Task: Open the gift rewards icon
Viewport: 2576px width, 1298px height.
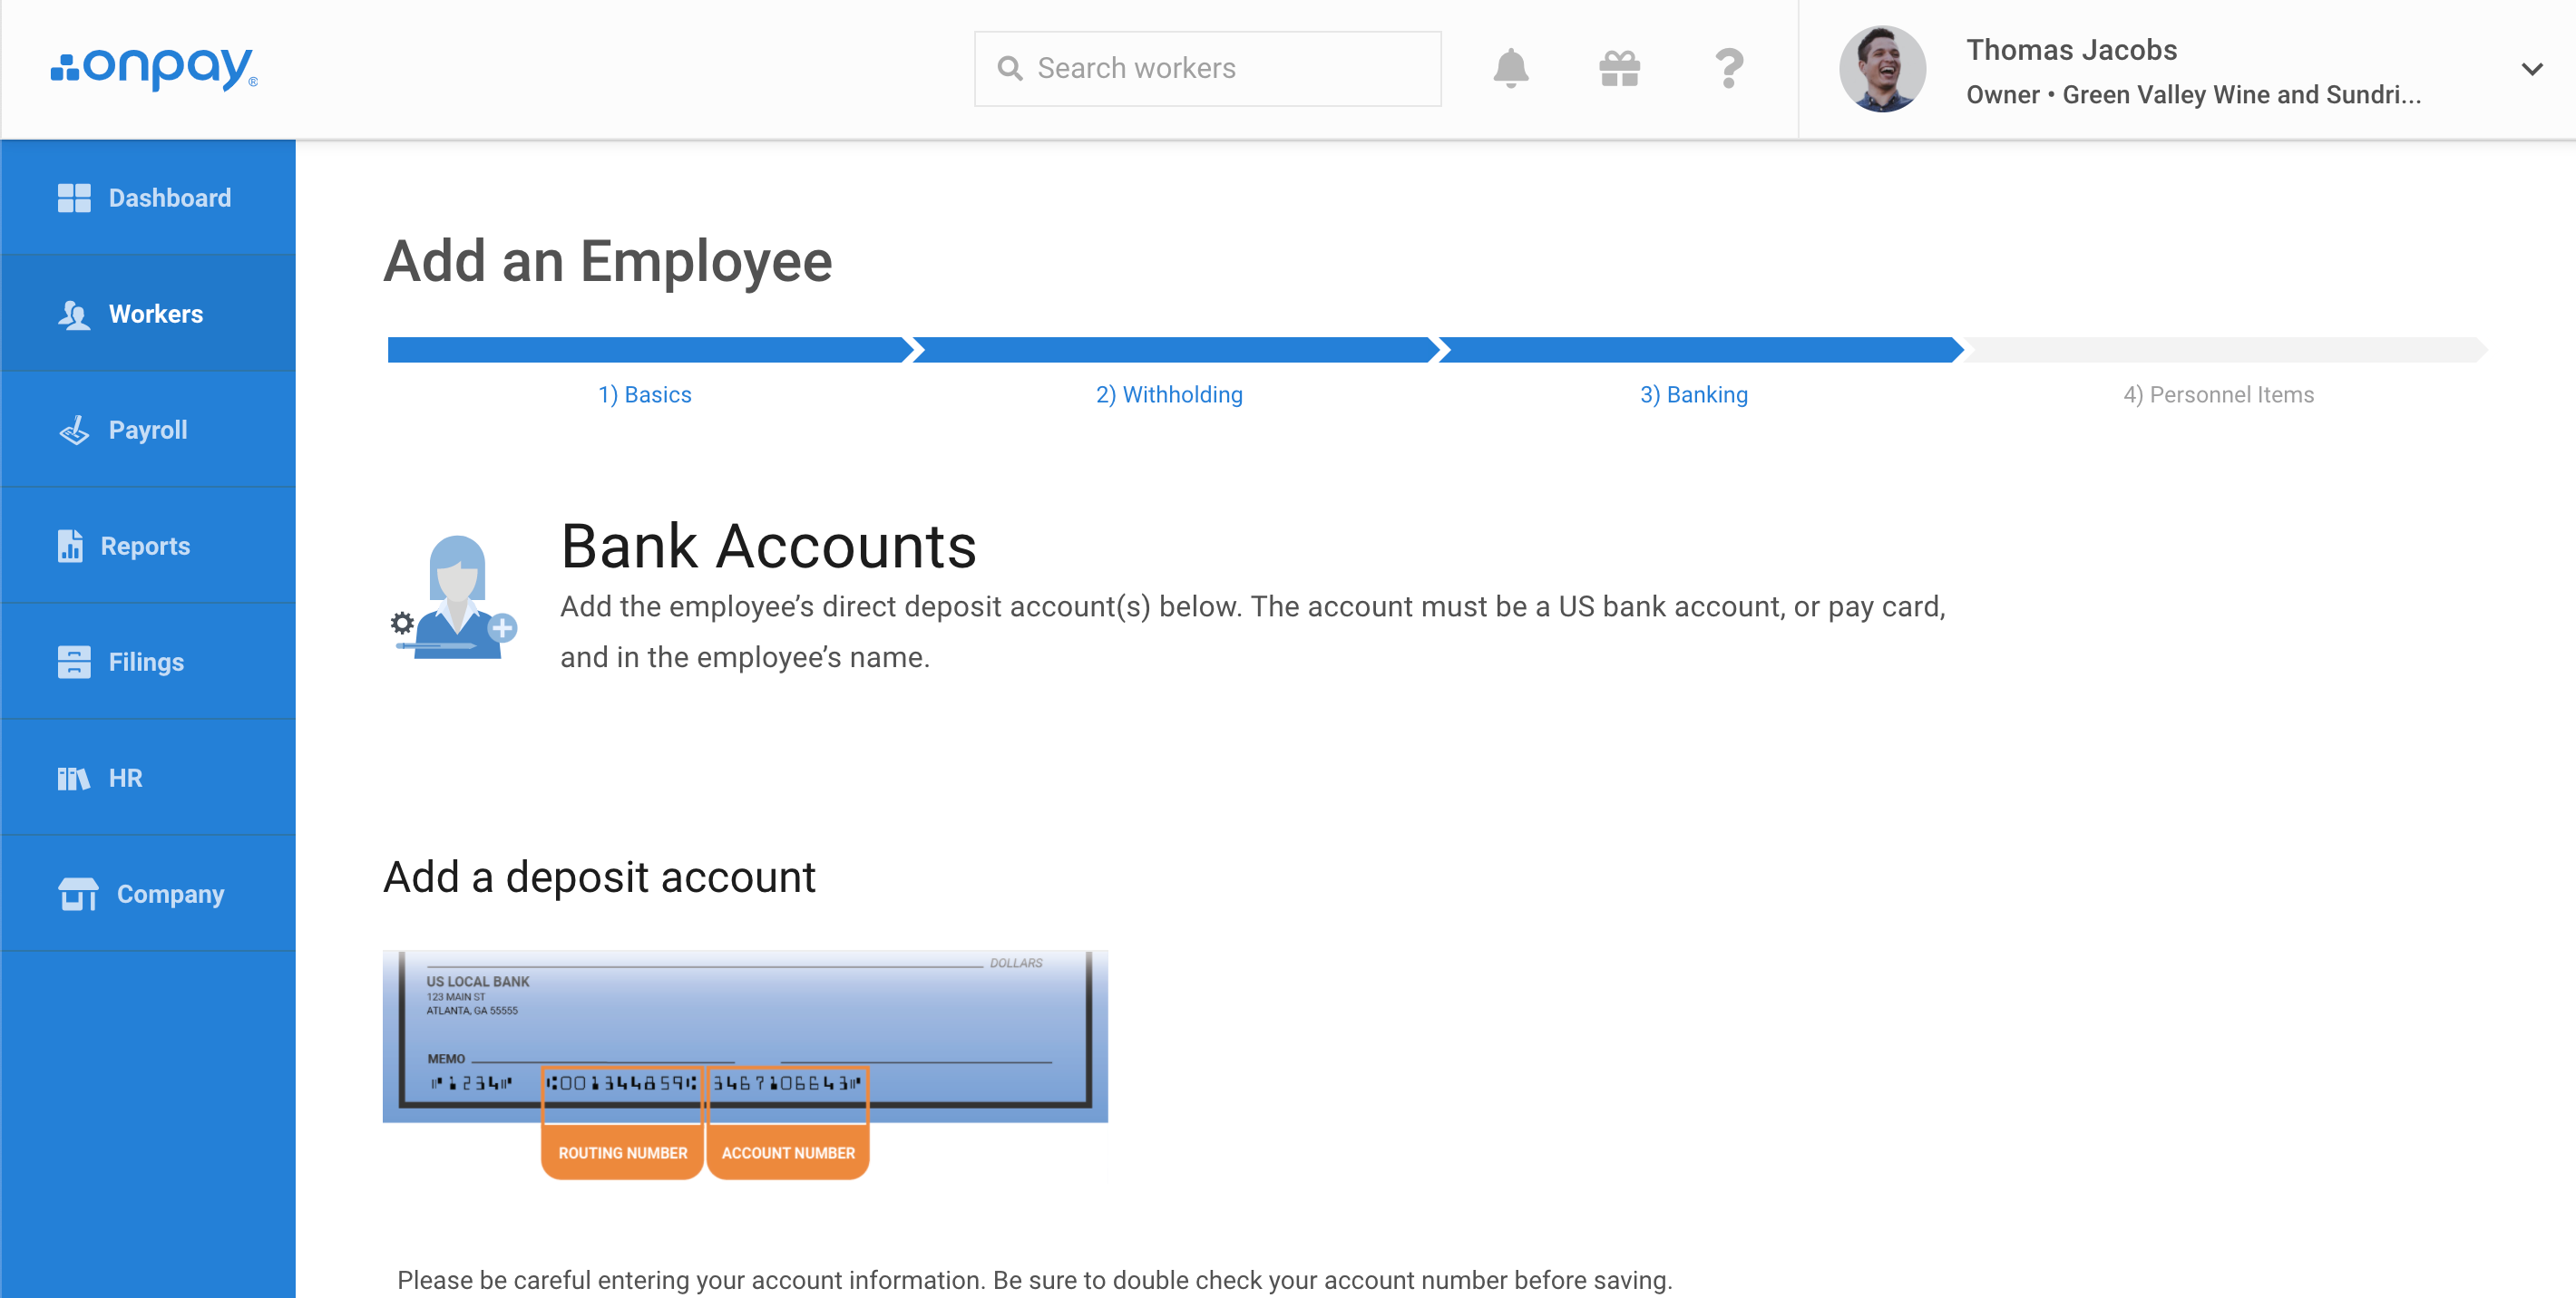Action: [x=1619, y=69]
